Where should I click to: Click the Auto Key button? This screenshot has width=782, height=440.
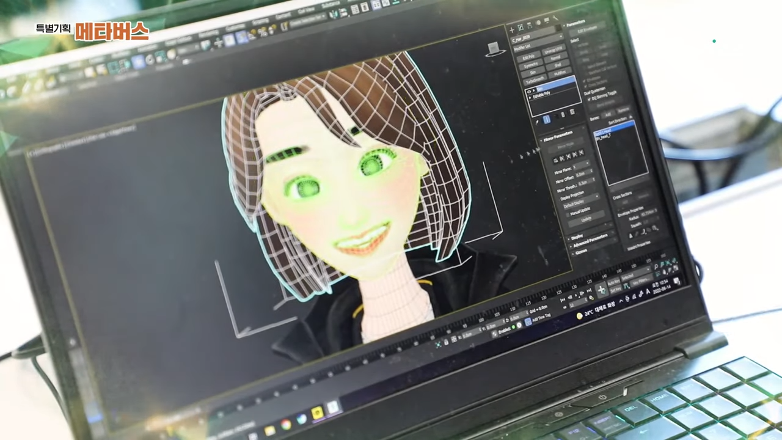(x=613, y=281)
